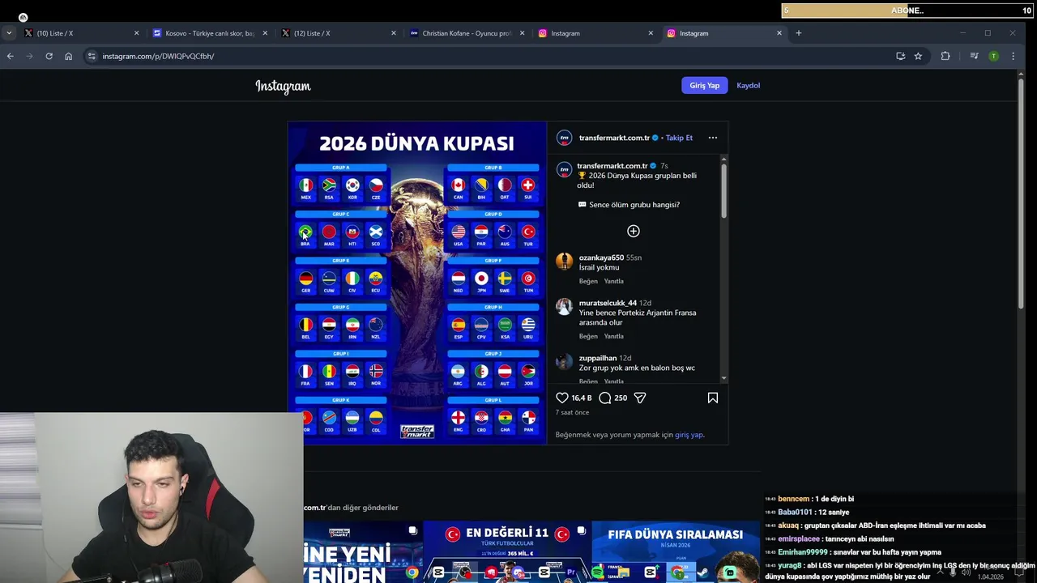
Task: Click Beğen under ozankaya650's comment
Action: (588, 281)
